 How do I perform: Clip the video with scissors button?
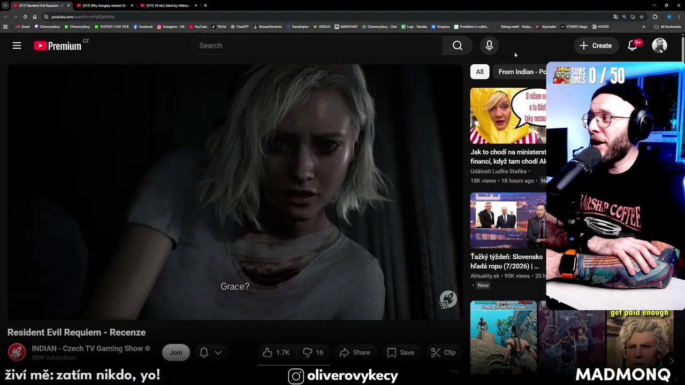(x=443, y=352)
